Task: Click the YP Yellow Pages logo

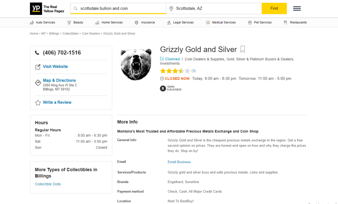Action: [47, 9]
